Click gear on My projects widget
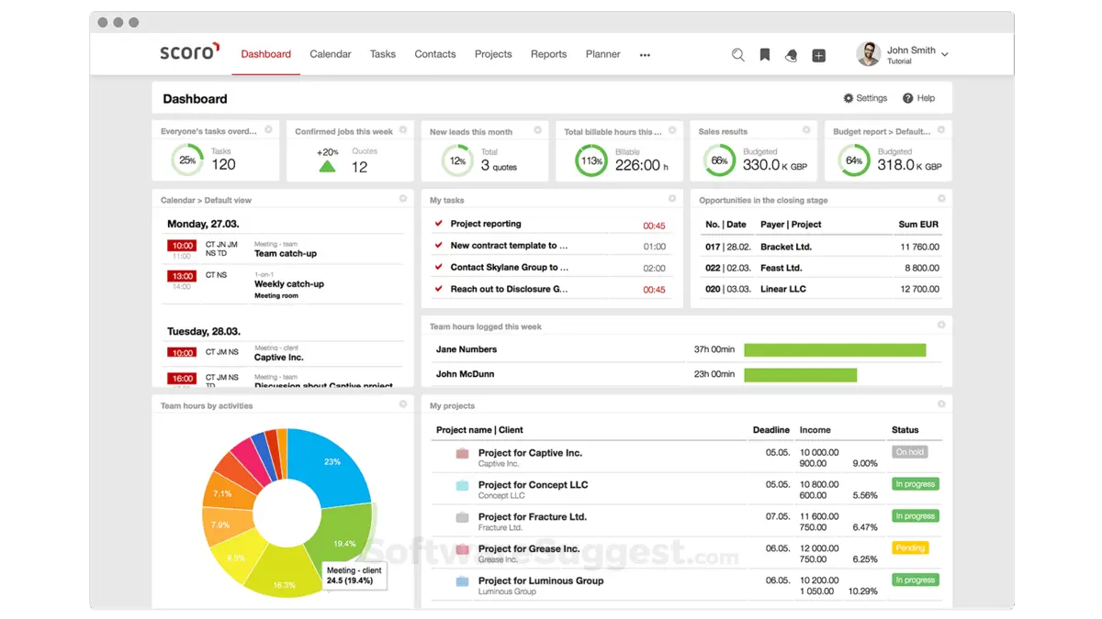Image resolution: width=1102 pixels, height=619 pixels. click(941, 404)
